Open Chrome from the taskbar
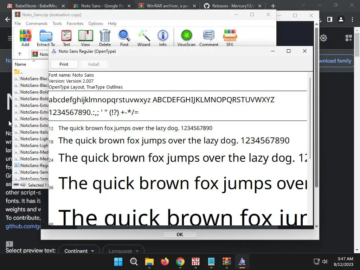Screen dimensions: 360x270 [180, 262]
